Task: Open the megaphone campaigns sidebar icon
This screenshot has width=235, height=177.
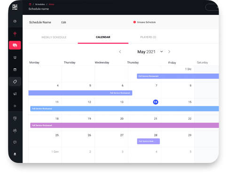Action: pos(15,94)
